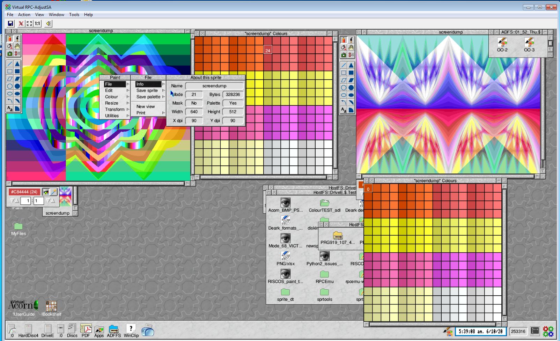Choose the paint bucket fill tool in left toolbox
This screenshot has width=560, height=341.
pos(10,46)
